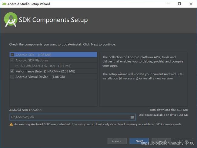This screenshot has width=197, height=148.
Task: Select the Android Virtual Device – (1.06 GB) row
Action: [x=53, y=77]
